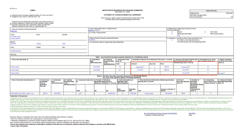Click the beneficially owned amount in the By Trust row
The width and height of the screenshot is (248, 128).
click(186, 73)
